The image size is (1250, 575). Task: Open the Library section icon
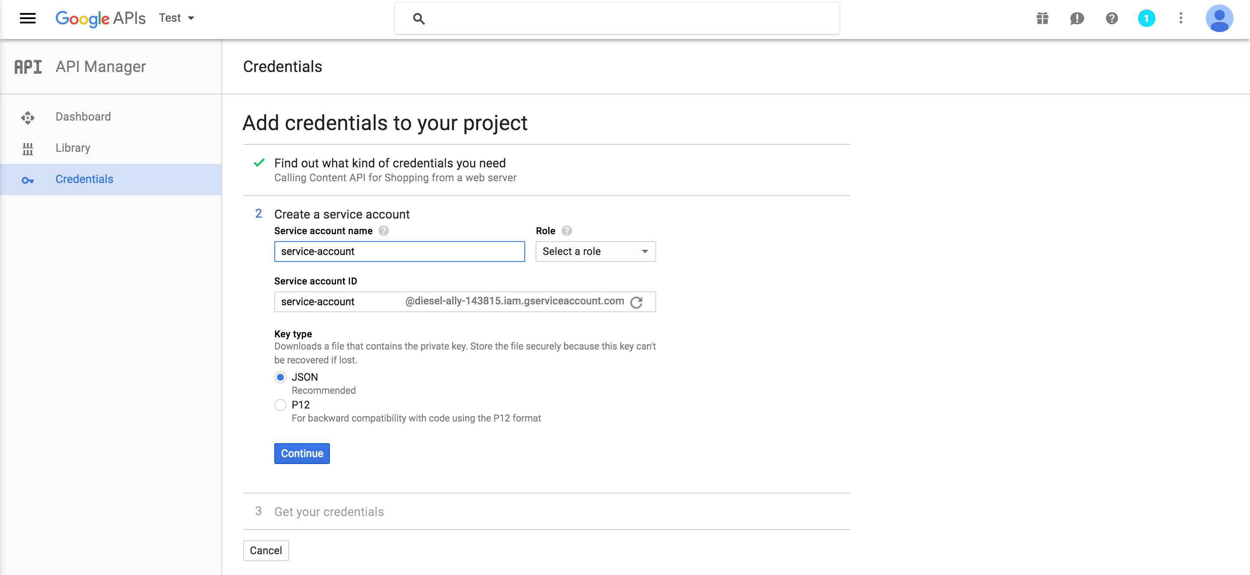tap(27, 147)
